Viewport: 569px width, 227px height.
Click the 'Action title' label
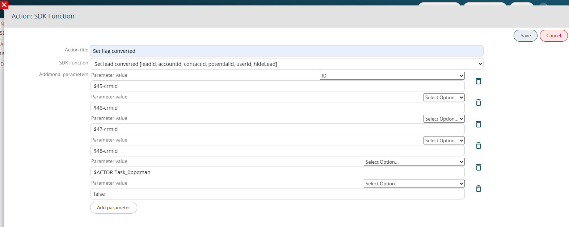(76, 50)
